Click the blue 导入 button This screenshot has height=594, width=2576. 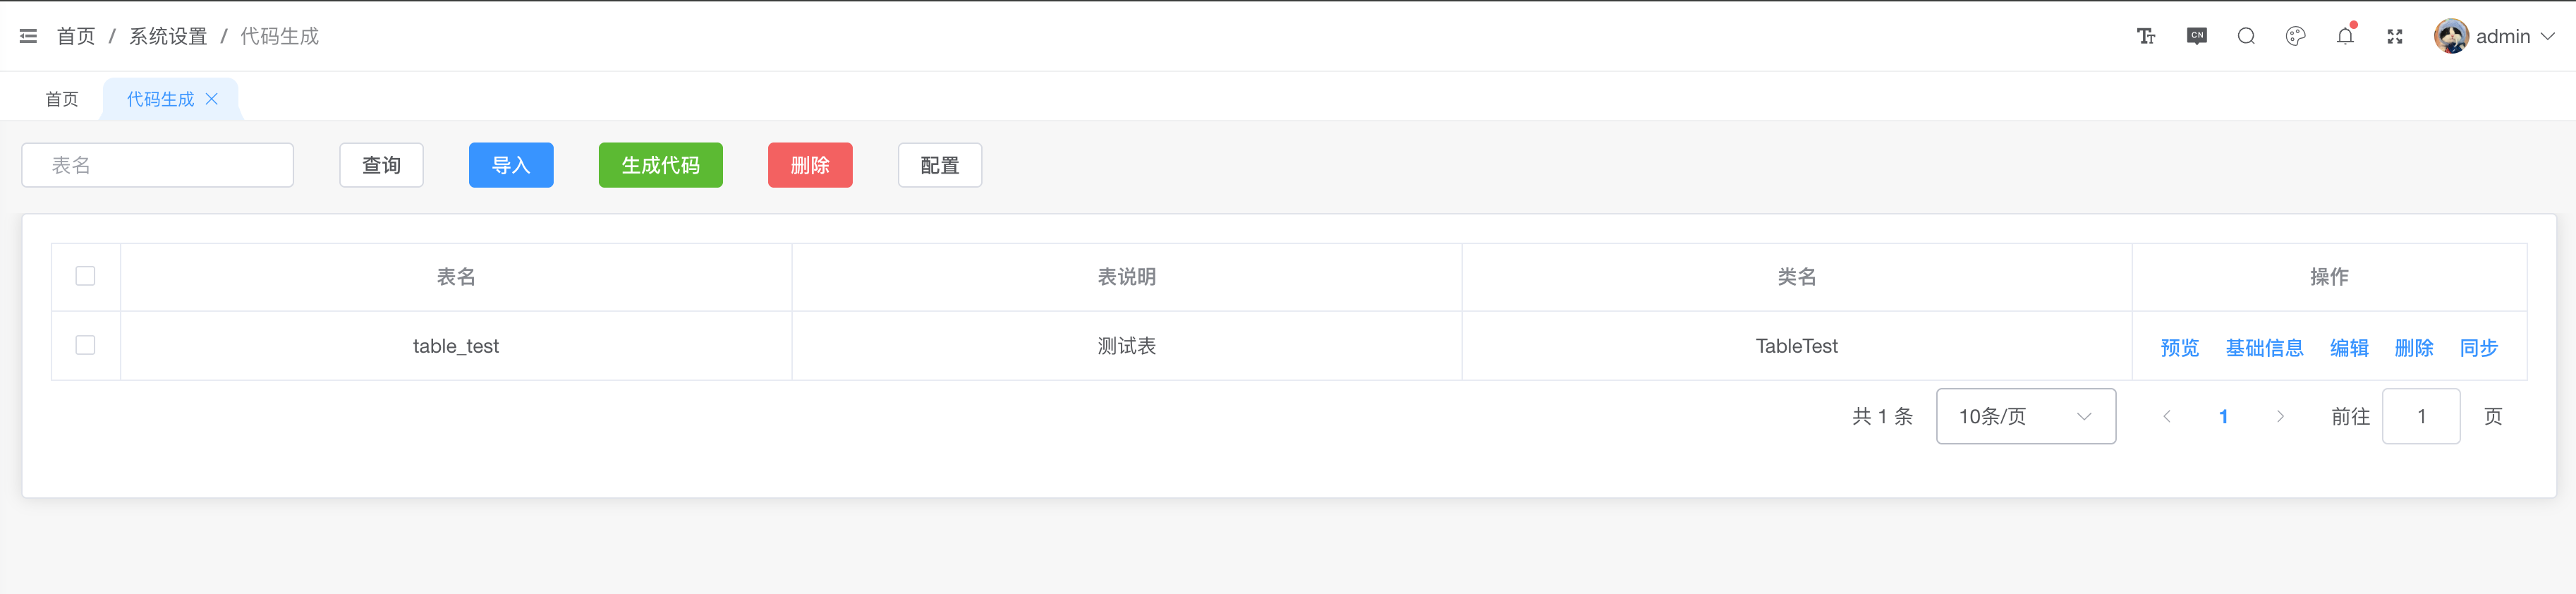(511, 165)
